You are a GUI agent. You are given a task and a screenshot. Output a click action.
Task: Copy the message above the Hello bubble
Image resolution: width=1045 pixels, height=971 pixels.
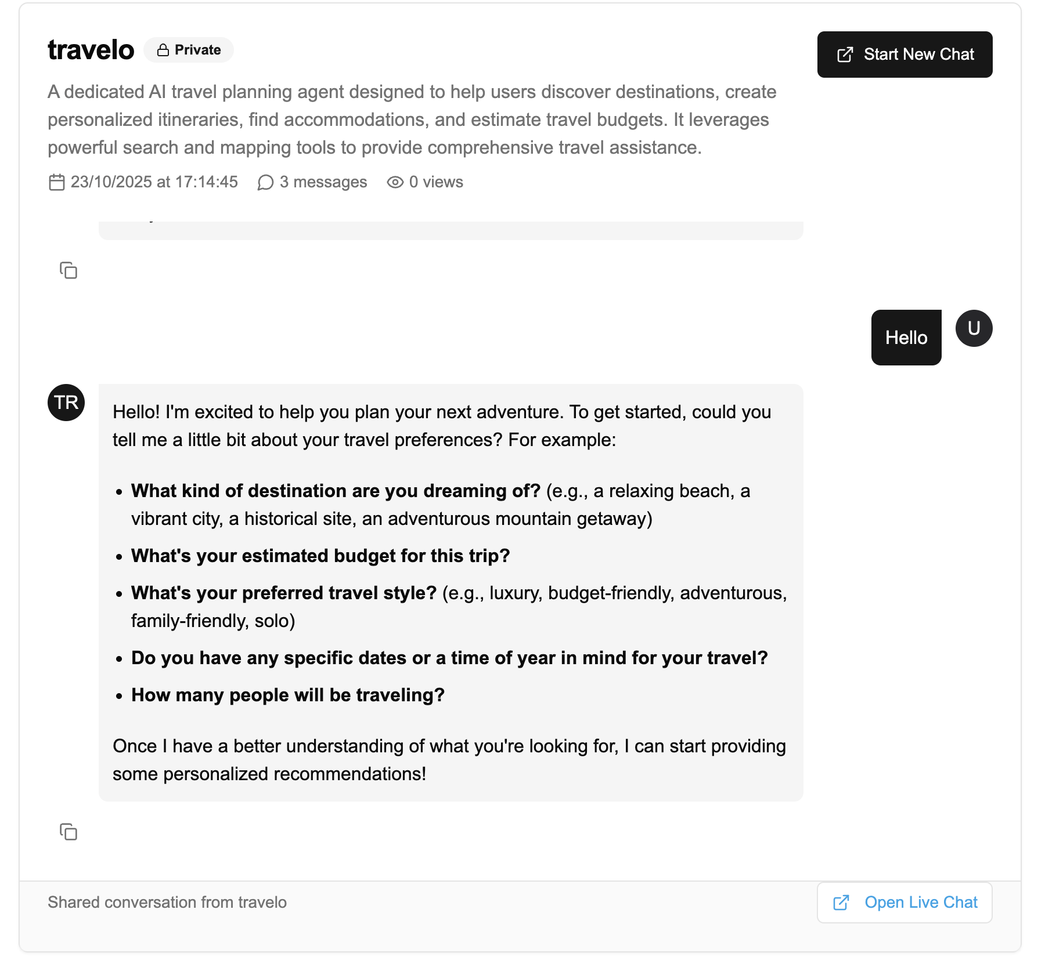[69, 270]
